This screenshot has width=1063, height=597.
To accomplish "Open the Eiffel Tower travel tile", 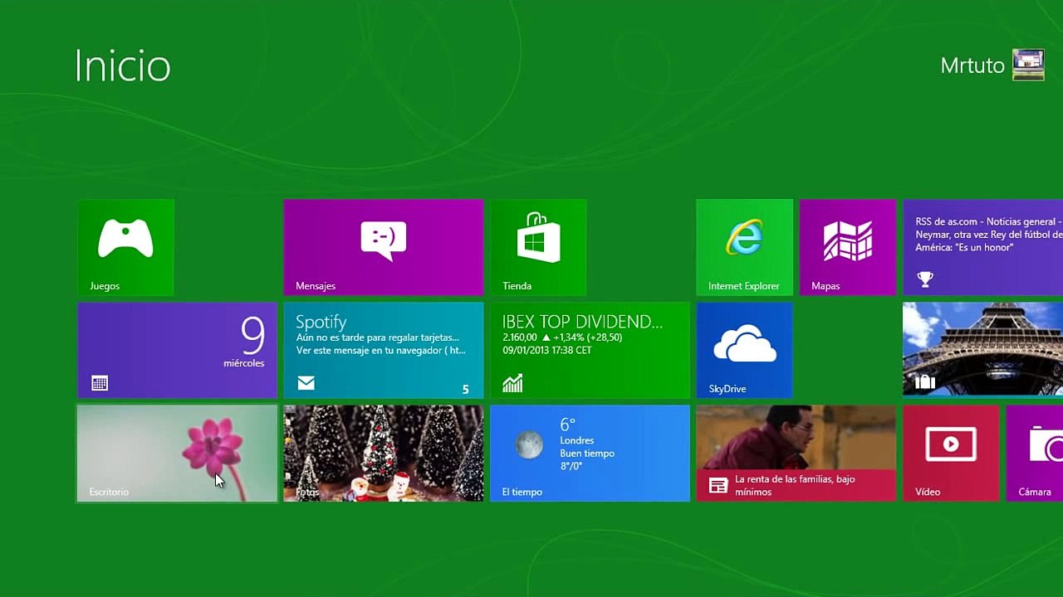I will point(982,350).
